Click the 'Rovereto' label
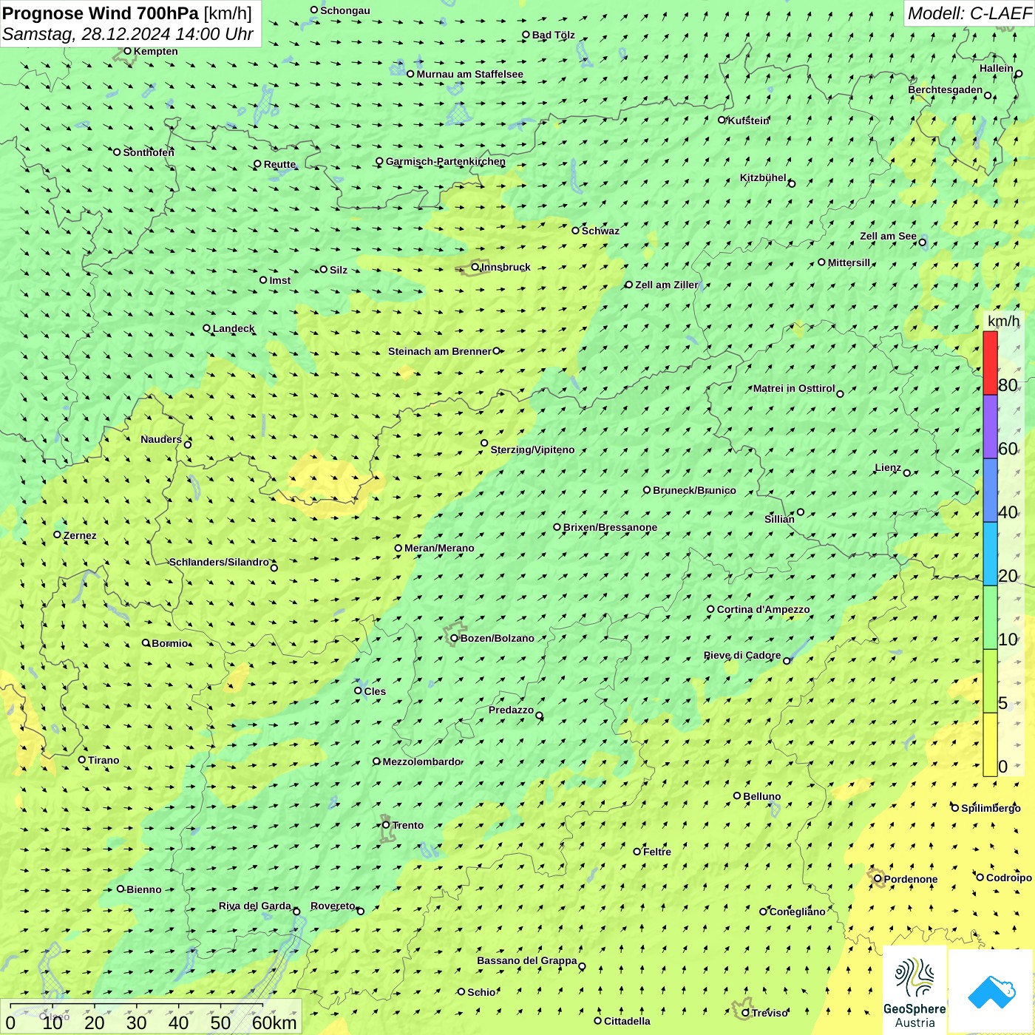The height and width of the screenshot is (1035, 1035). [x=333, y=906]
